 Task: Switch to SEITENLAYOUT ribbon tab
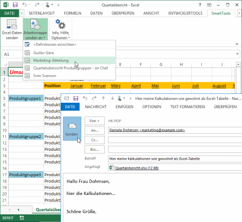[42, 13]
